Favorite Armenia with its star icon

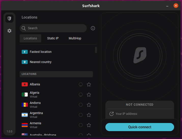[89, 125]
